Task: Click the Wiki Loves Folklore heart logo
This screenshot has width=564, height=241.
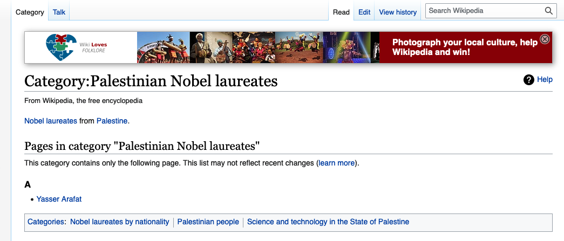Action: tap(61, 47)
